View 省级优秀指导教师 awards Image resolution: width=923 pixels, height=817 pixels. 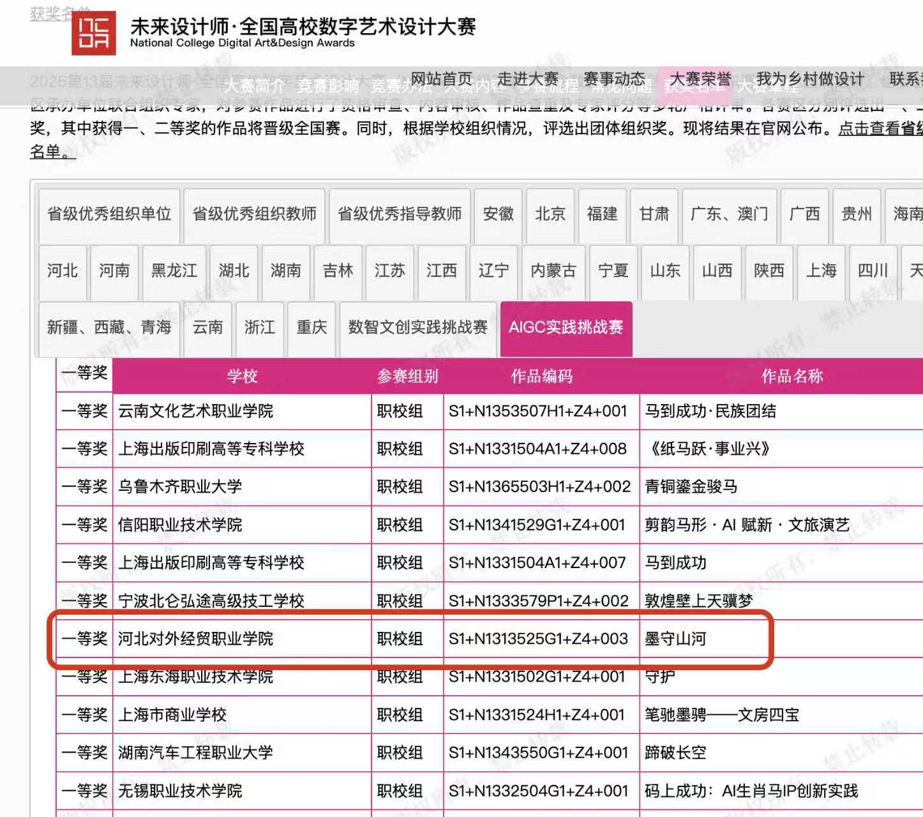pyautogui.click(x=400, y=214)
